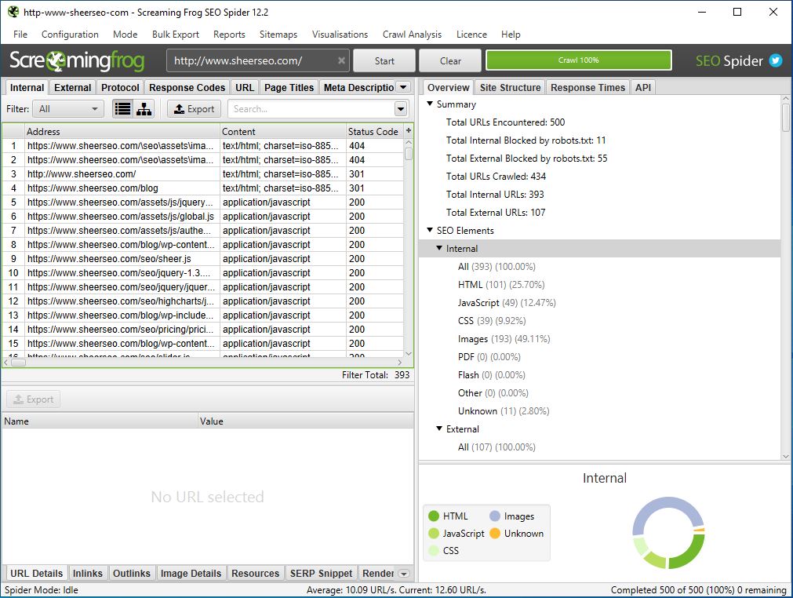The height and width of the screenshot is (598, 793).
Task: Open the Licence menu
Action: (x=471, y=35)
